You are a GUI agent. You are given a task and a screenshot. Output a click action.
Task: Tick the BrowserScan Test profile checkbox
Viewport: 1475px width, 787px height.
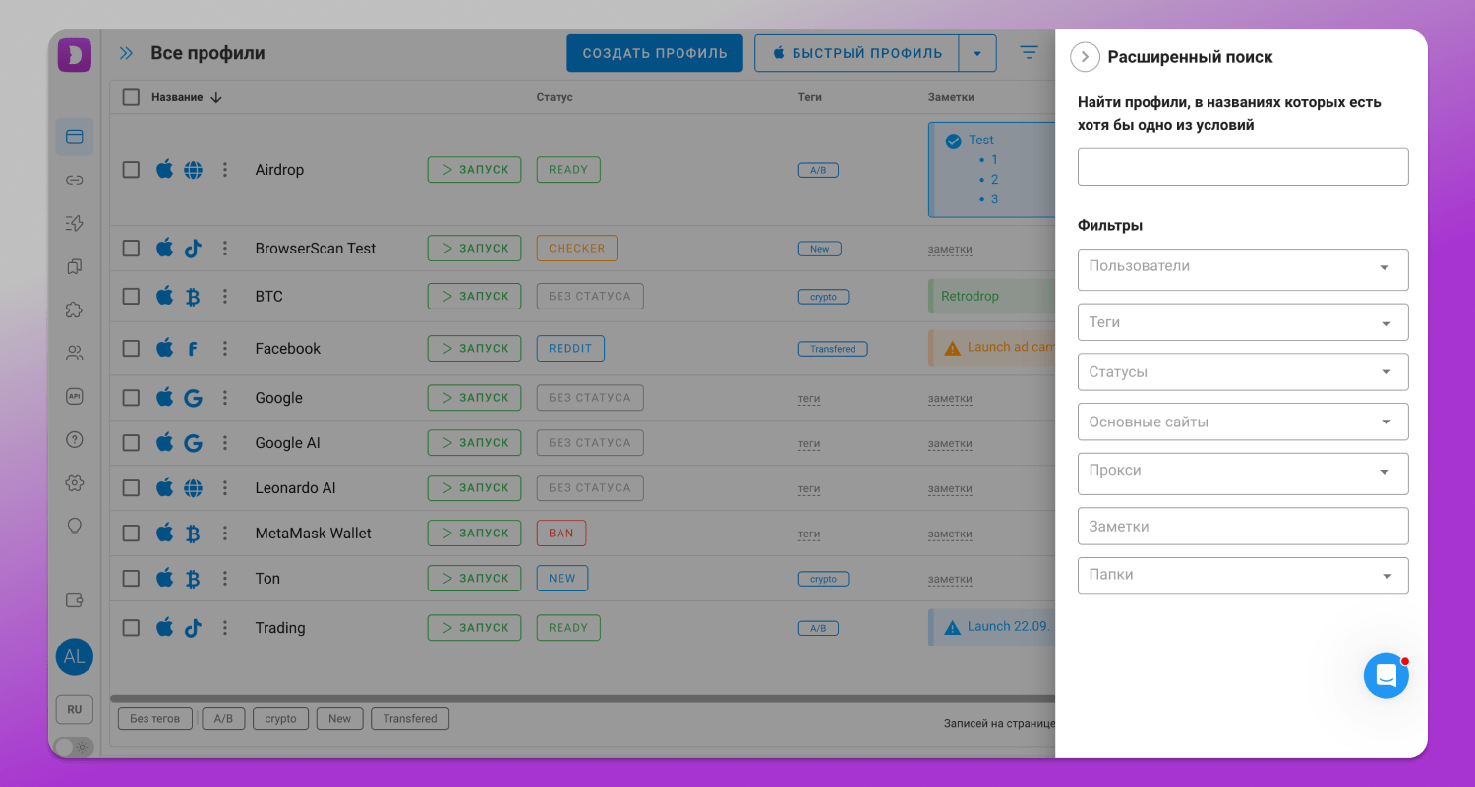click(x=131, y=249)
